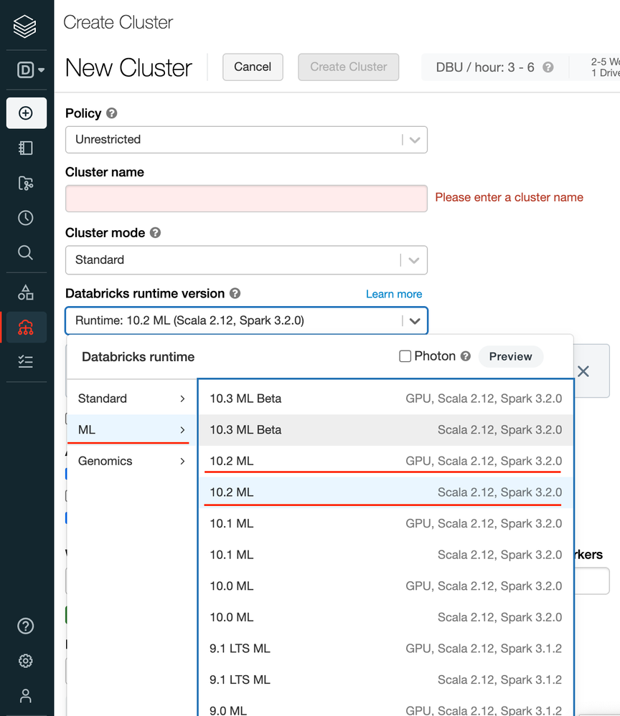Choose 10.3 ML Beta GPU runtime
The width and height of the screenshot is (620, 716).
pos(385,398)
